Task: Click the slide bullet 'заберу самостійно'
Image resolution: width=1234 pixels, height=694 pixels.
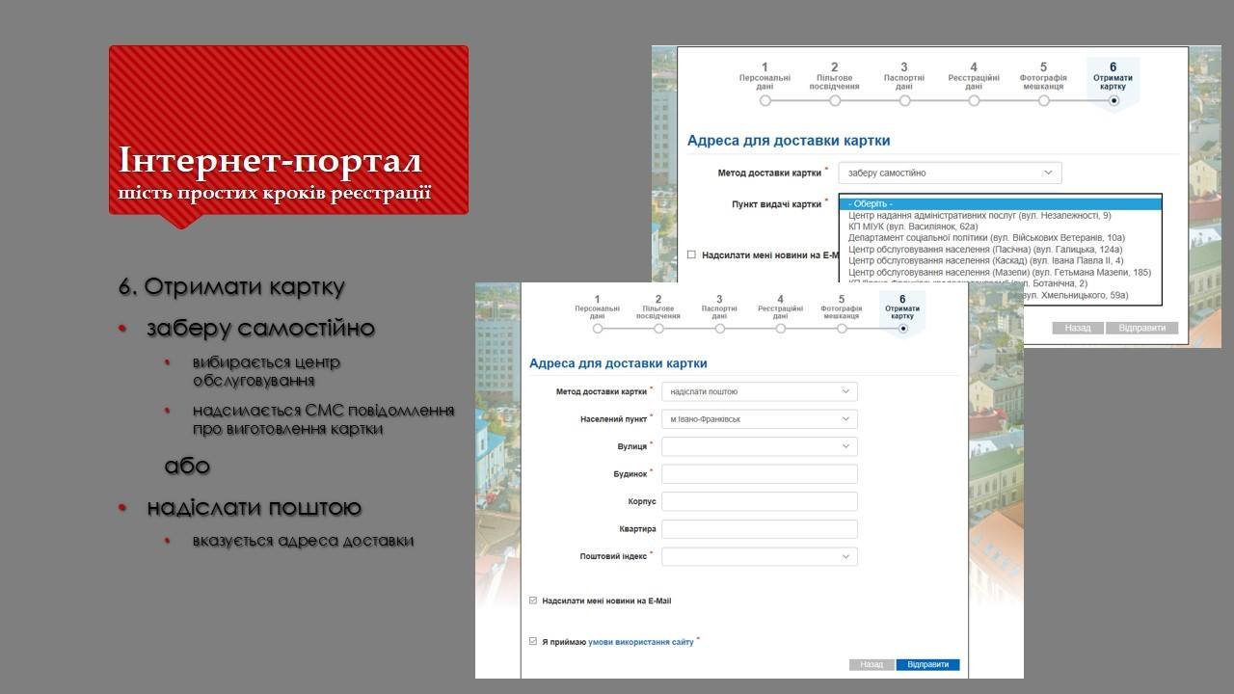Action: click(x=260, y=329)
